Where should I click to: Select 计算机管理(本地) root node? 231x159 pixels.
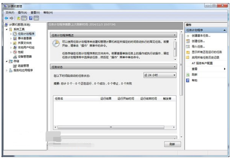pos(20,25)
